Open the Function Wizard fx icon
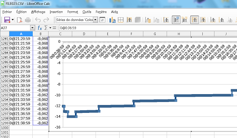Viewport: 237px width, 138px height. pos(39,28)
